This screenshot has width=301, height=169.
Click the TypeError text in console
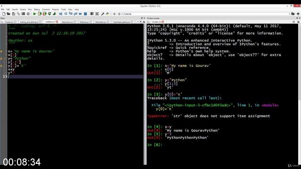(x=158, y=116)
